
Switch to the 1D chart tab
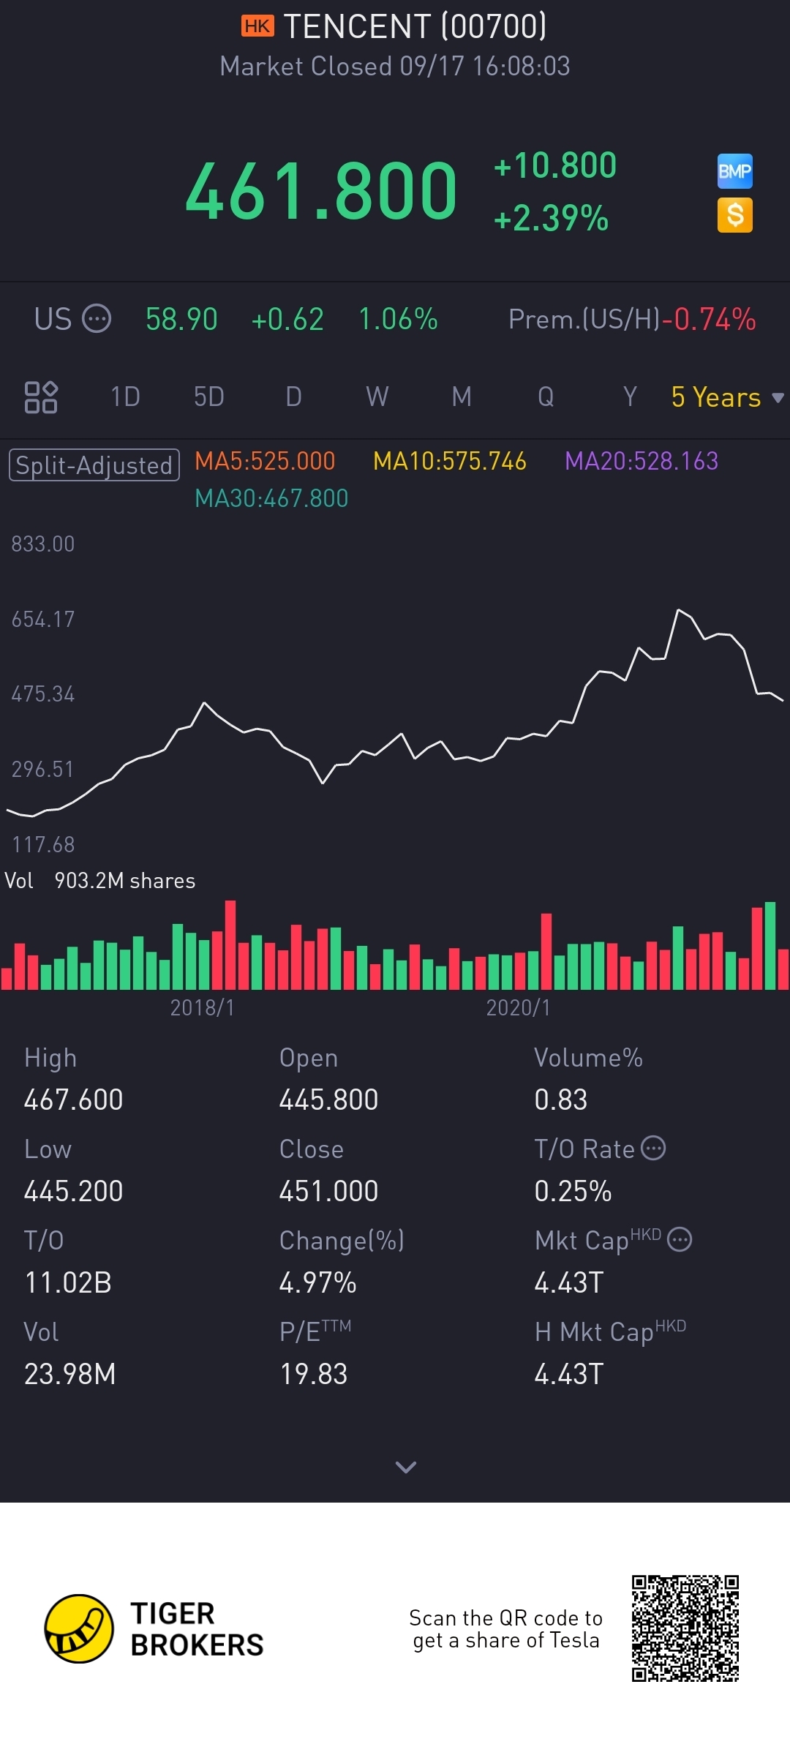(x=125, y=397)
